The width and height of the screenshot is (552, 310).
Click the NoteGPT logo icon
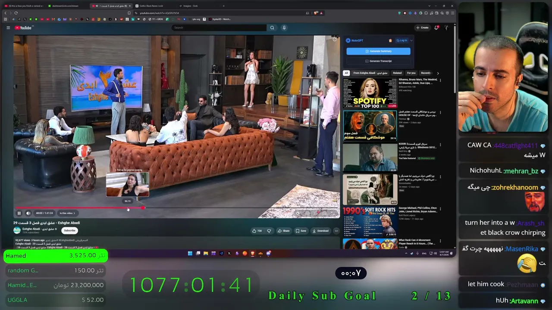348,40
